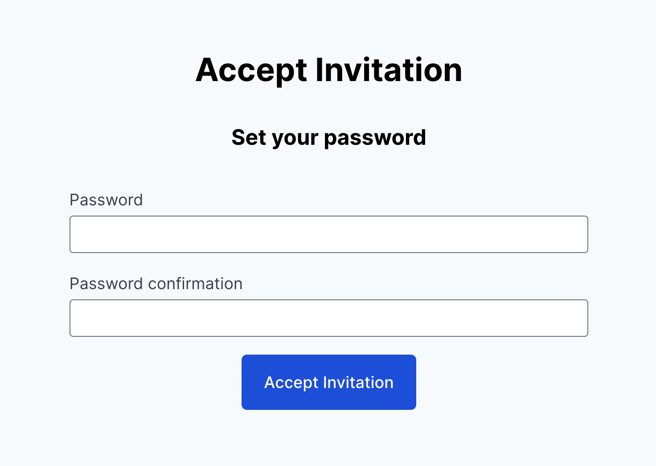The image size is (656, 466).
Task: Click the large bold title text
Action: point(328,70)
